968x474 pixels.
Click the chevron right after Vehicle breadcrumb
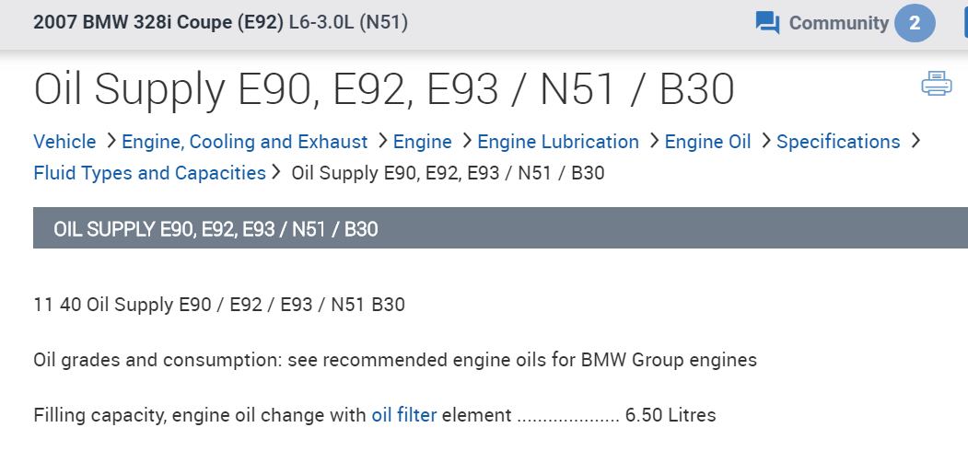(111, 141)
